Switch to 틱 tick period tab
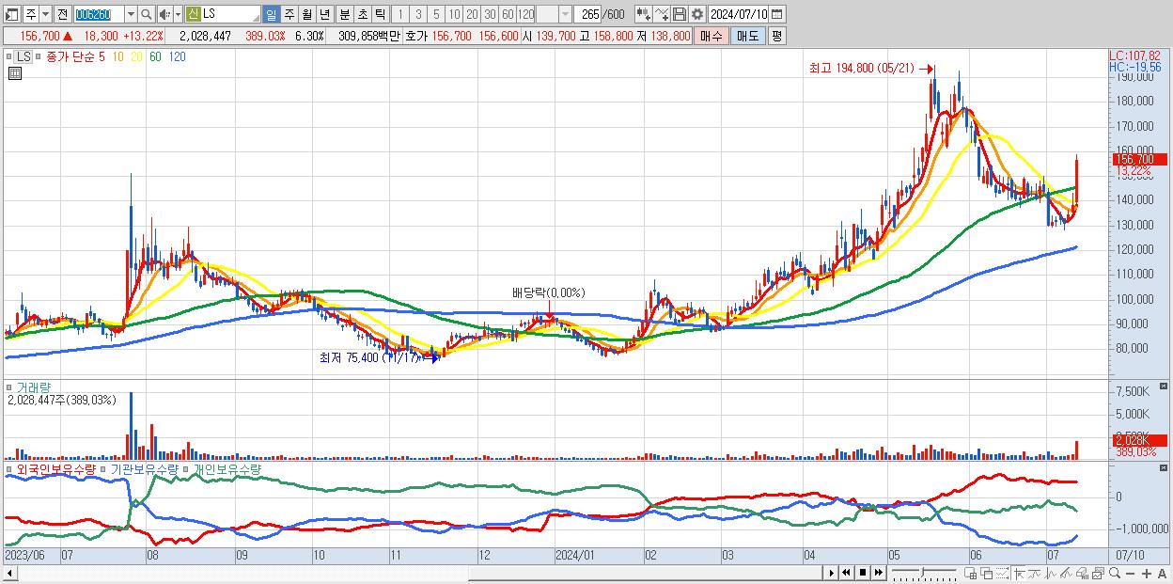Image resolution: width=1173 pixels, height=584 pixels. [x=379, y=14]
